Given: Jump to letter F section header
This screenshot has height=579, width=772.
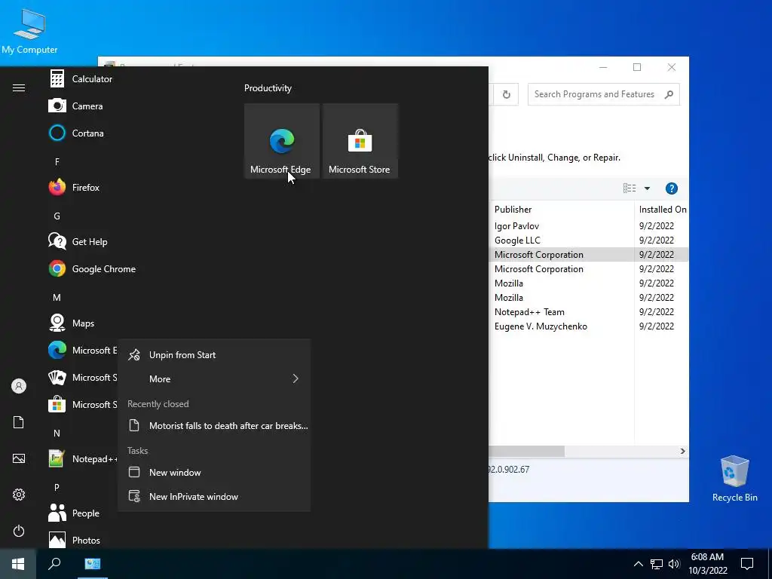Looking at the screenshot, I should [57, 162].
